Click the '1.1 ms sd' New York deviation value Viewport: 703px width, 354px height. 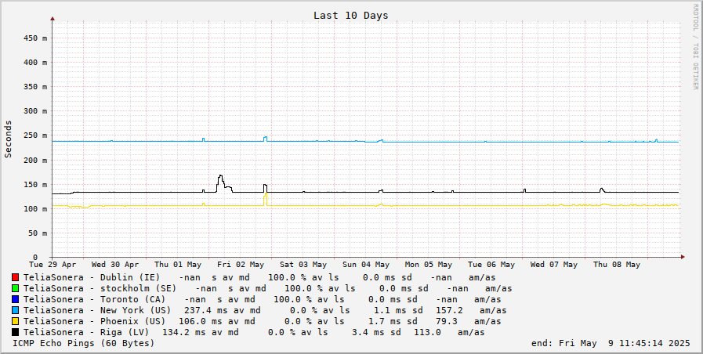click(x=398, y=310)
